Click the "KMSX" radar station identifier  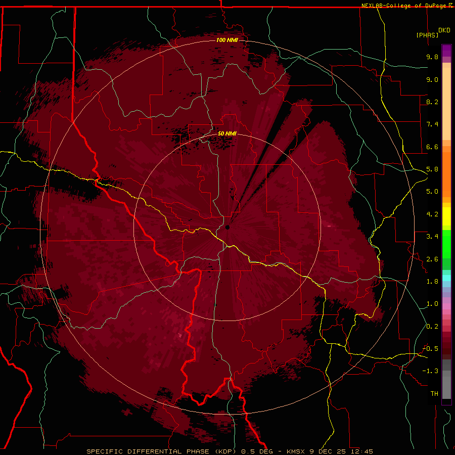coord(297,451)
